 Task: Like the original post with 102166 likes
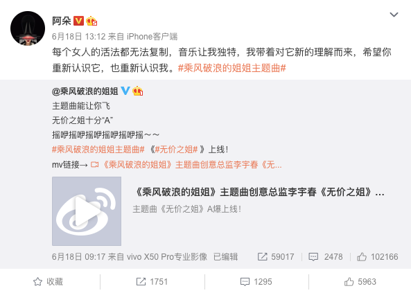tap(378, 256)
